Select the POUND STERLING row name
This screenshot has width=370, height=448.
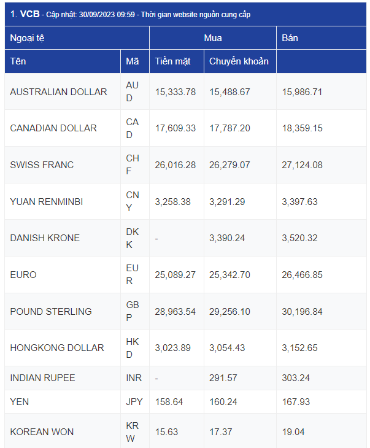(x=51, y=311)
